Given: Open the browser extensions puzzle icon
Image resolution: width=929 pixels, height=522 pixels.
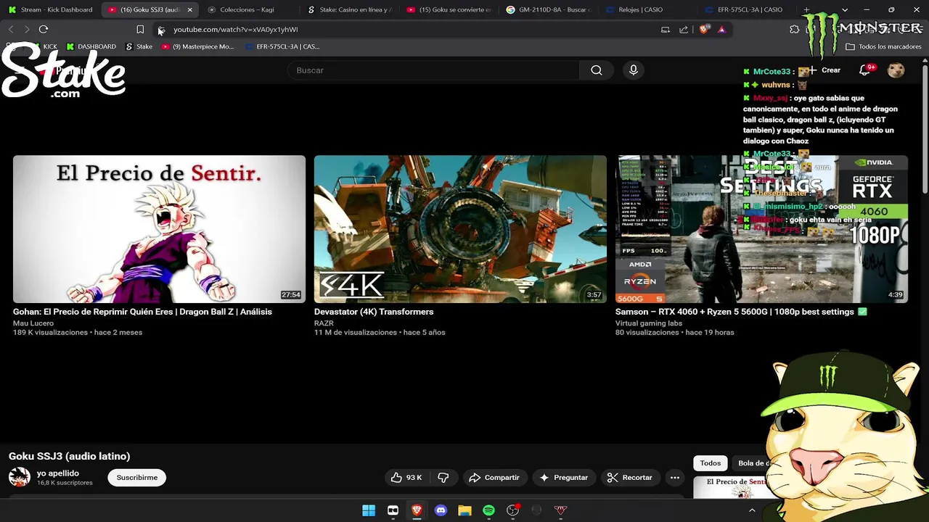Looking at the screenshot, I should tap(794, 29).
